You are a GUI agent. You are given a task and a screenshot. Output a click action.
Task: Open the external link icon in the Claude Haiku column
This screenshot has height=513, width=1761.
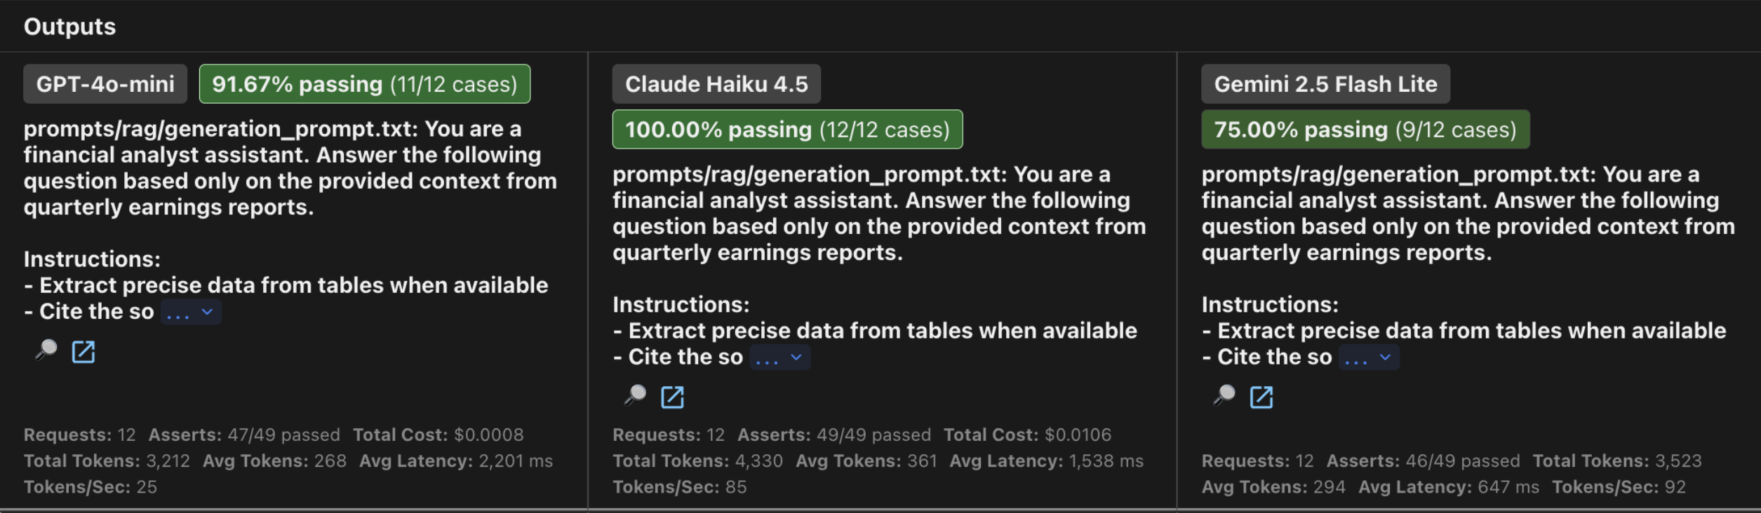pos(673,397)
